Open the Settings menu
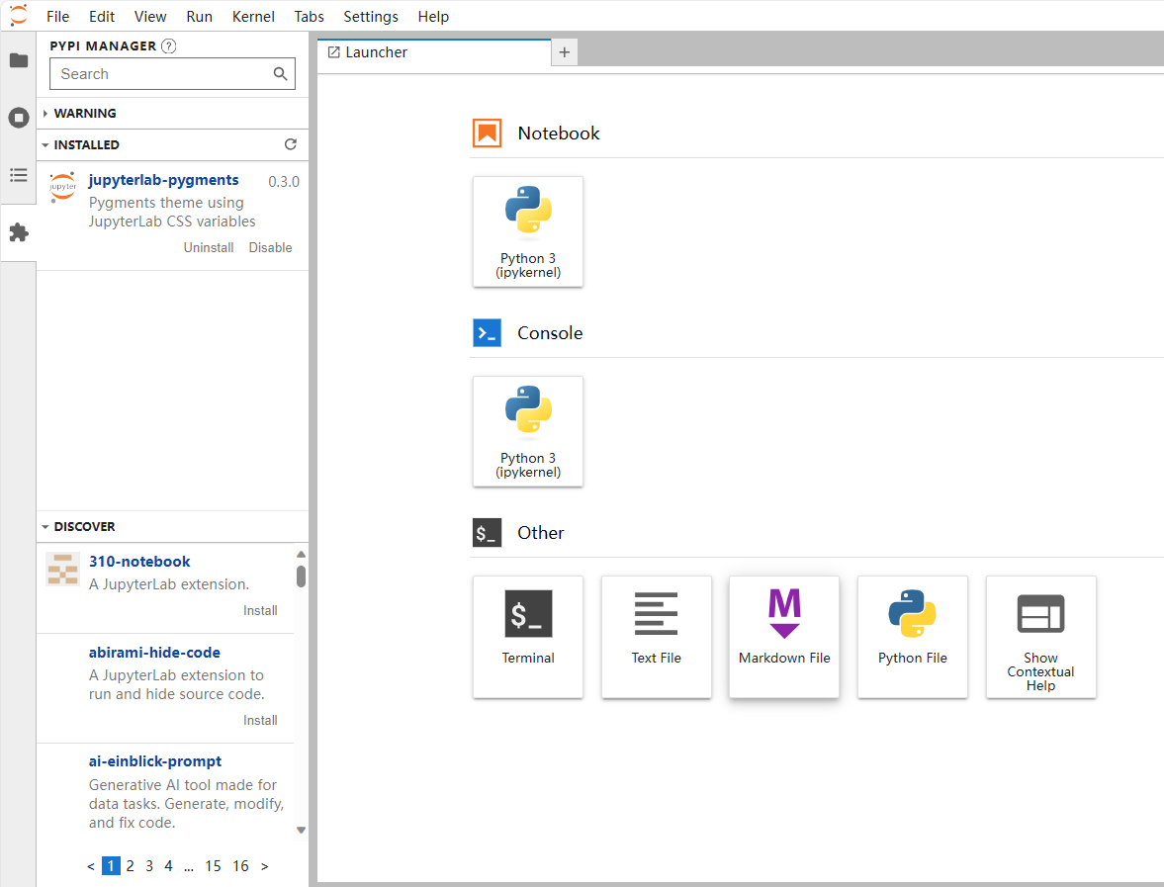The width and height of the screenshot is (1164, 887). point(371,17)
